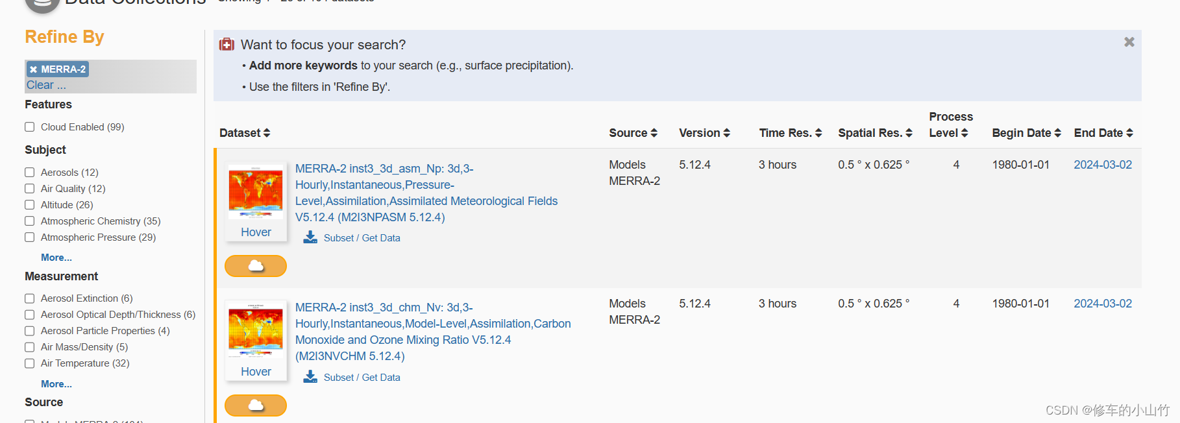
Task: Click the inst3_3d_asm_Np map thumbnail
Action: pyautogui.click(x=256, y=193)
